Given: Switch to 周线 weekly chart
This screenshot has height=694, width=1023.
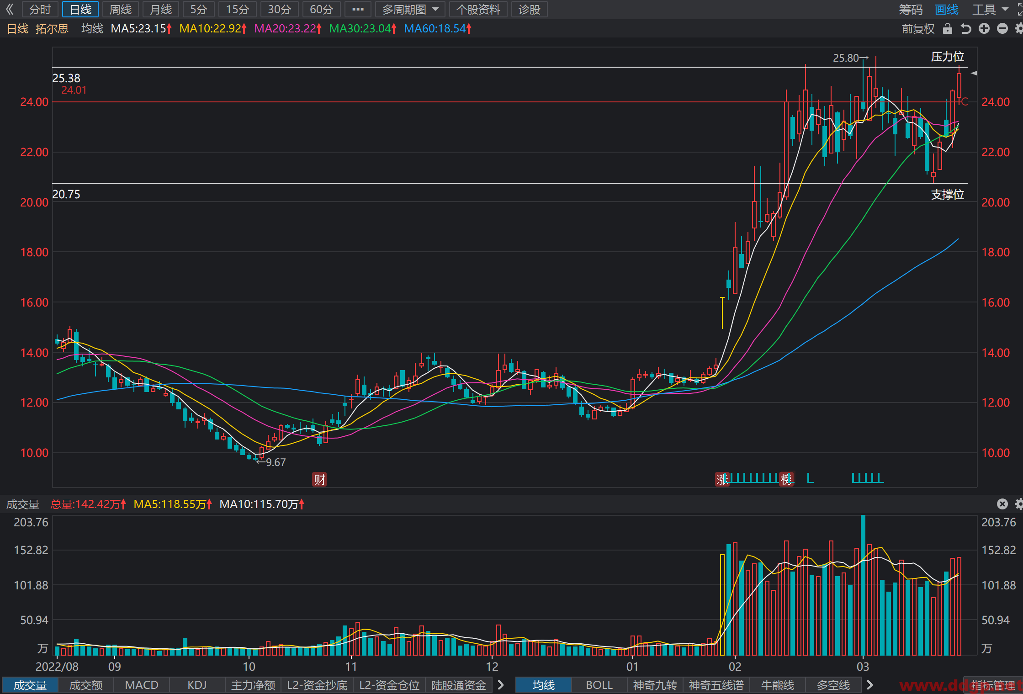Looking at the screenshot, I should click(x=121, y=9).
